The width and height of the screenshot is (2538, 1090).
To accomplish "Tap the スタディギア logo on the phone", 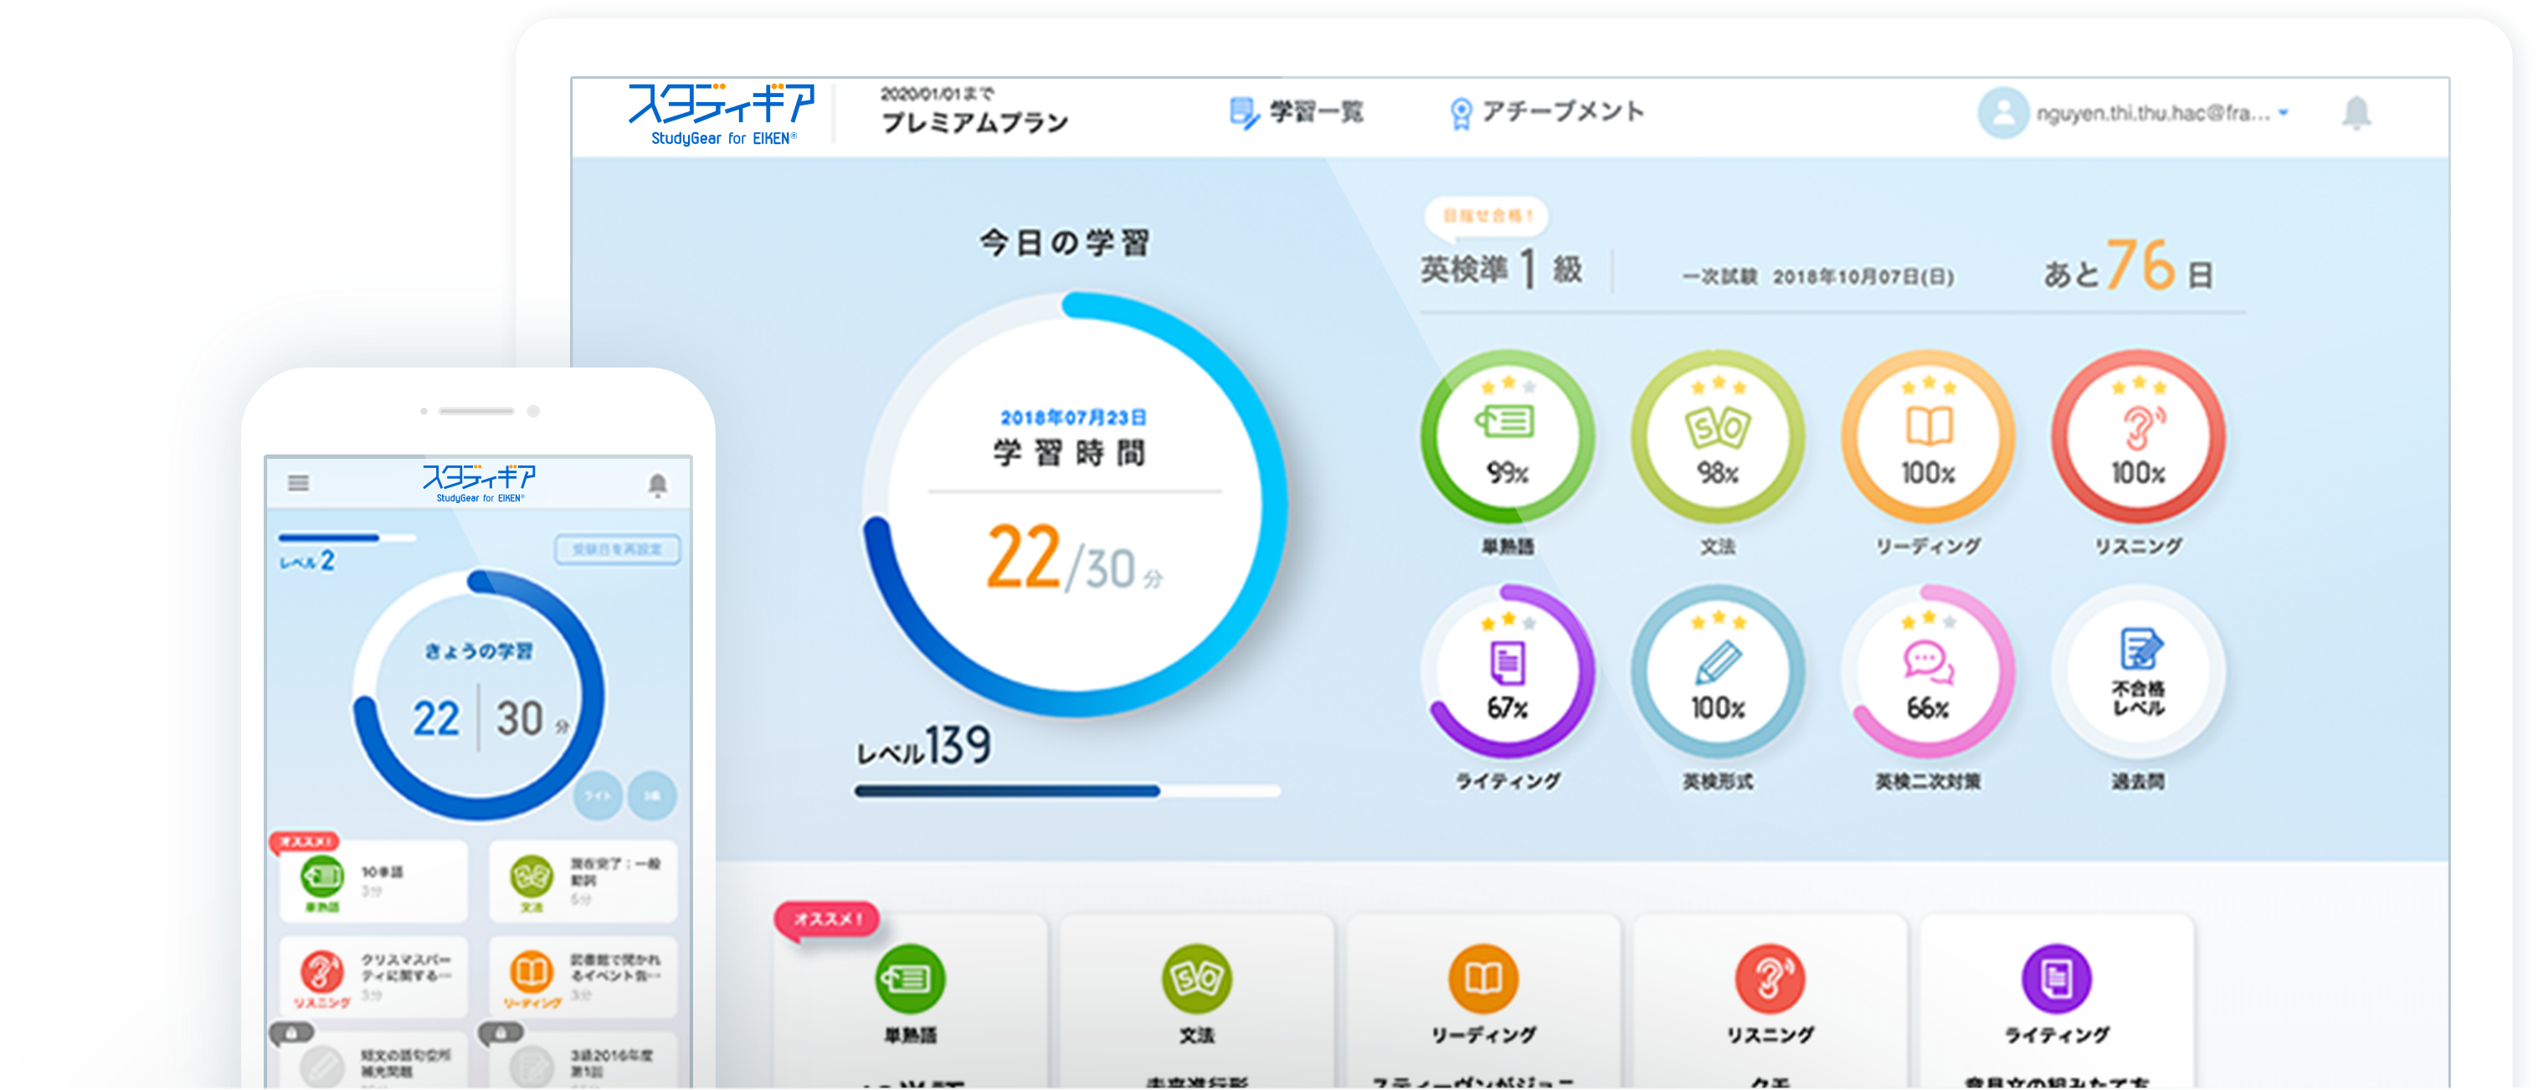I will (x=480, y=483).
